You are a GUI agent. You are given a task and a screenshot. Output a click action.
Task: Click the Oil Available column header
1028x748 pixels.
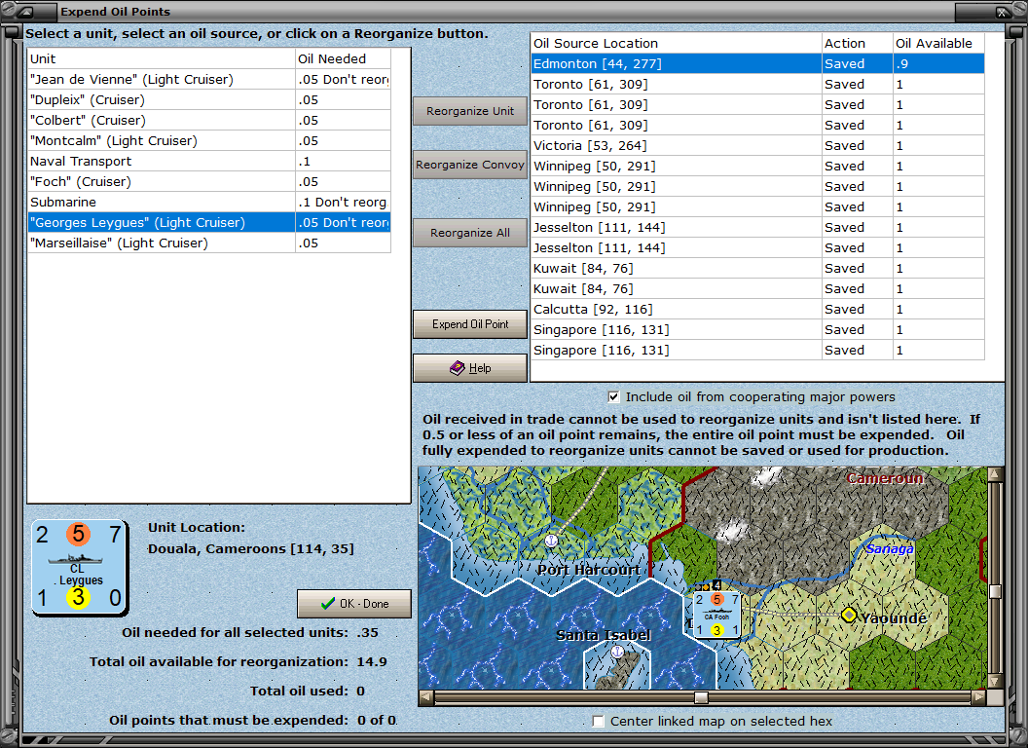[938, 43]
